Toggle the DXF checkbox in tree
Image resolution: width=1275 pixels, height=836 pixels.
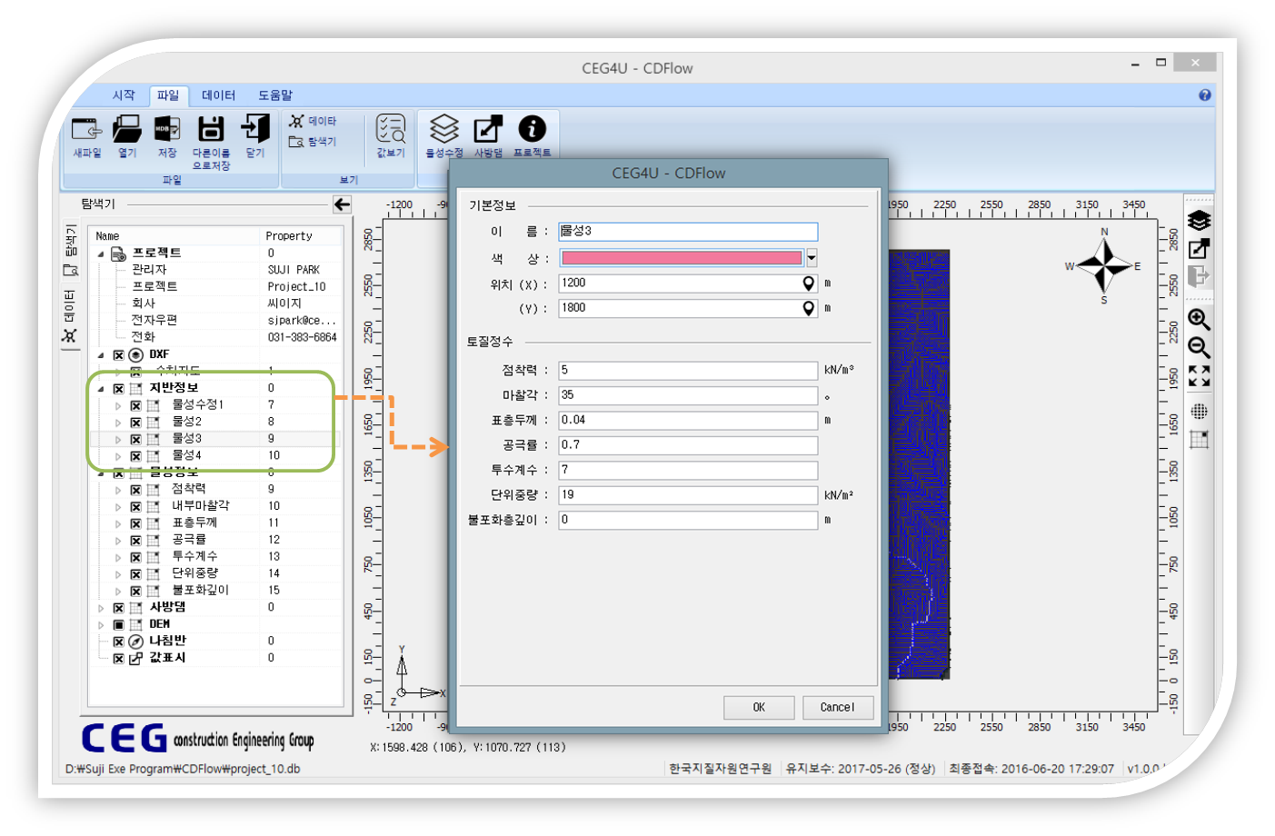(118, 354)
